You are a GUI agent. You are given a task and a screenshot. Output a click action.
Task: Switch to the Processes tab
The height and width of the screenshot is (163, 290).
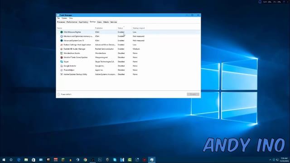tap(61, 22)
